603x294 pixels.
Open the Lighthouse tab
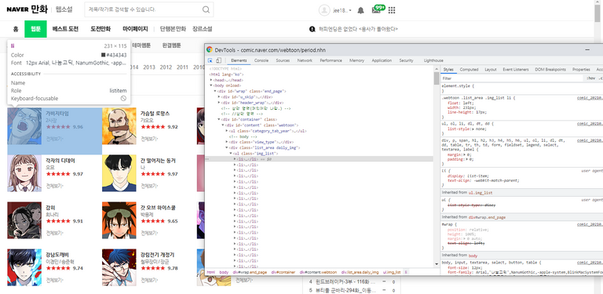[x=433, y=60]
